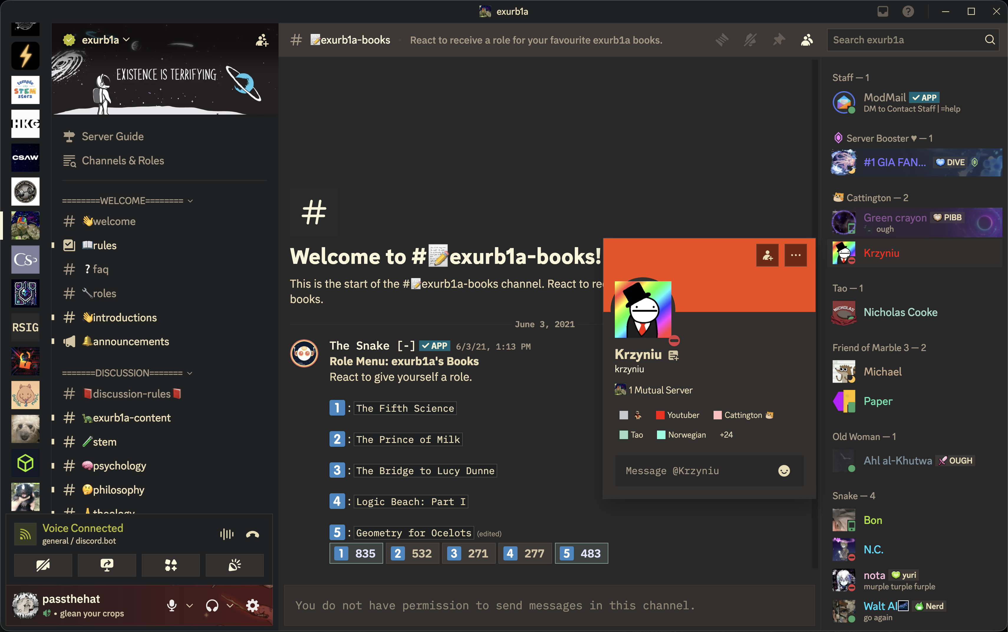Turn on camera in voice panel
Image resolution: width=1008 pixels, height=632 pixels.
coord(43,565)
